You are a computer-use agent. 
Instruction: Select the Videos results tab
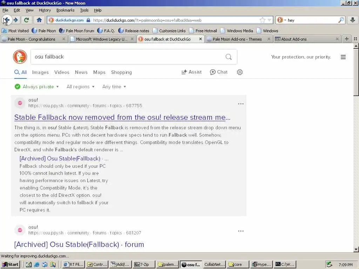coord(62,72)
